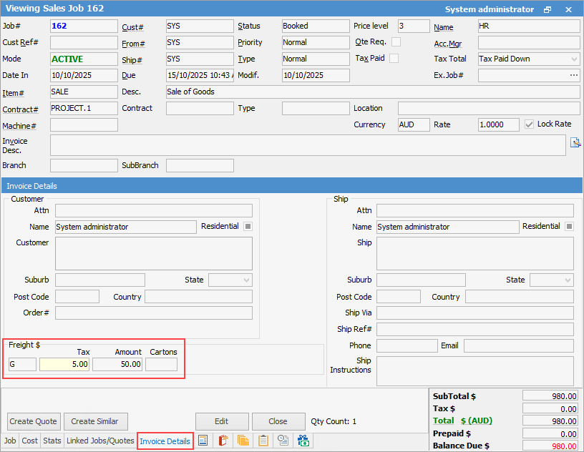
Task: Toggle the Ship Residential checkbox
Action: click(569, 227)
